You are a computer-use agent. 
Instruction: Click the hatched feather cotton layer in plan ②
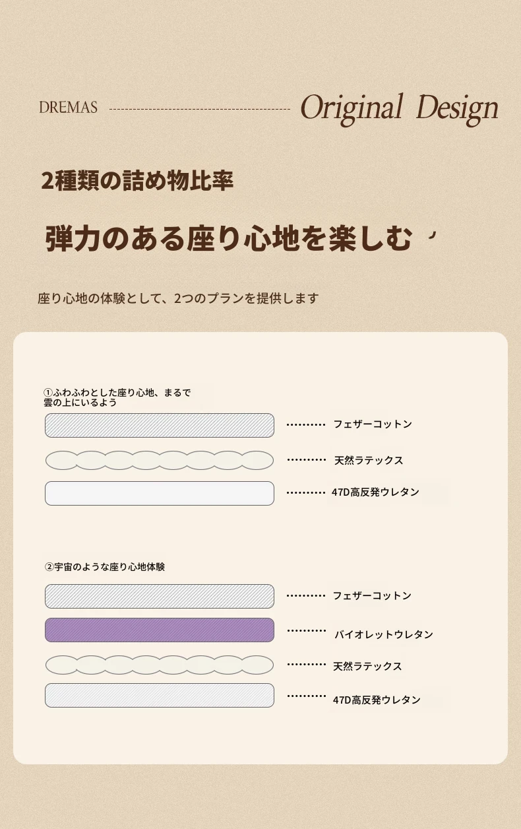[160, 596]
